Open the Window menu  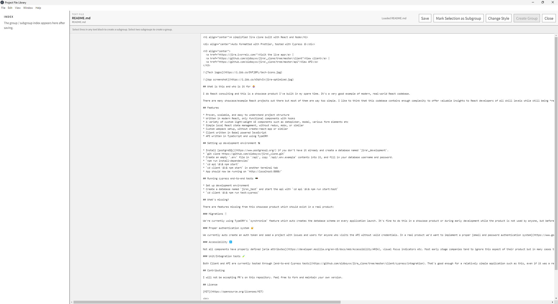click(28, 8)
